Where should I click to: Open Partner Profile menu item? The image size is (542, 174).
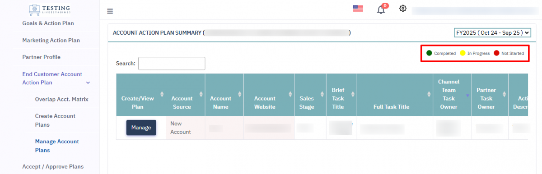pyautogui.click(x=42, y=57)
